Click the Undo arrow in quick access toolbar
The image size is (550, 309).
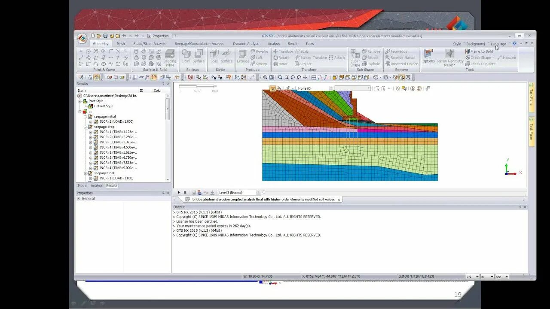[124, 36]
